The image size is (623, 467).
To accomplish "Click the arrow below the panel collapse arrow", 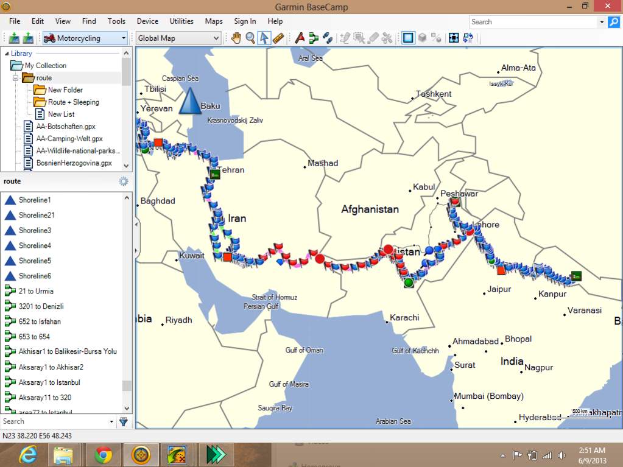I will click(136, 251).
